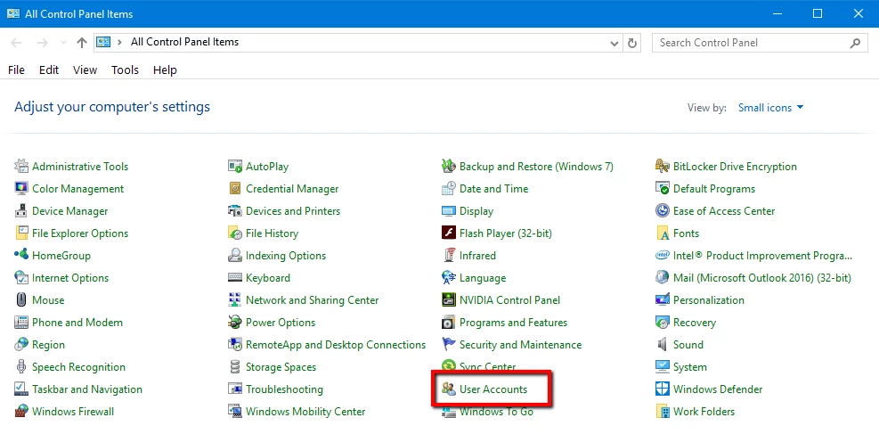Click the Fonts icon

pos(663,233)
